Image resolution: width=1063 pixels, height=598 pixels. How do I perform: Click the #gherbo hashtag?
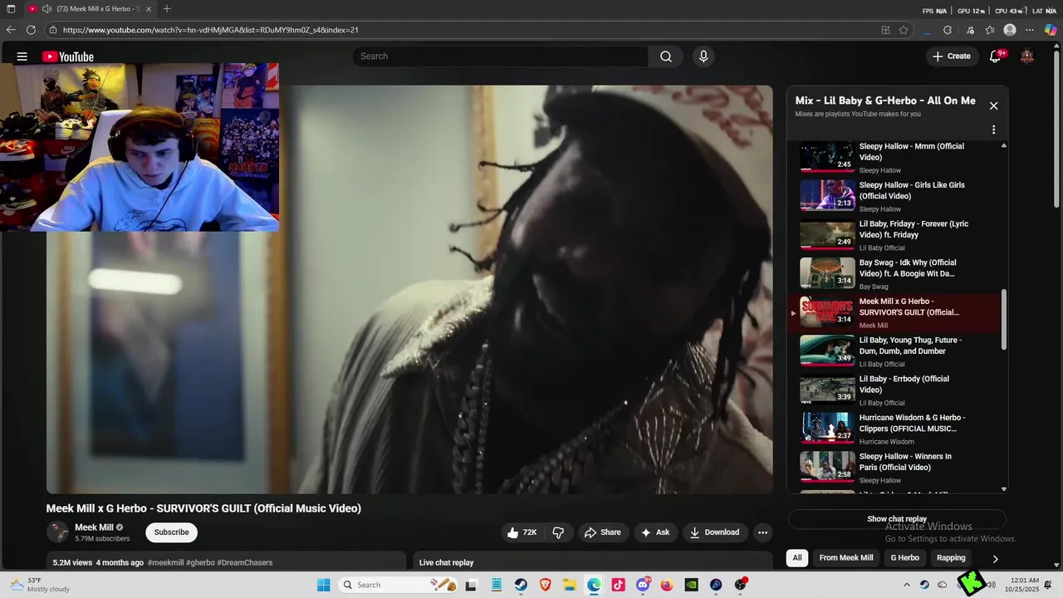pos(200,562)
